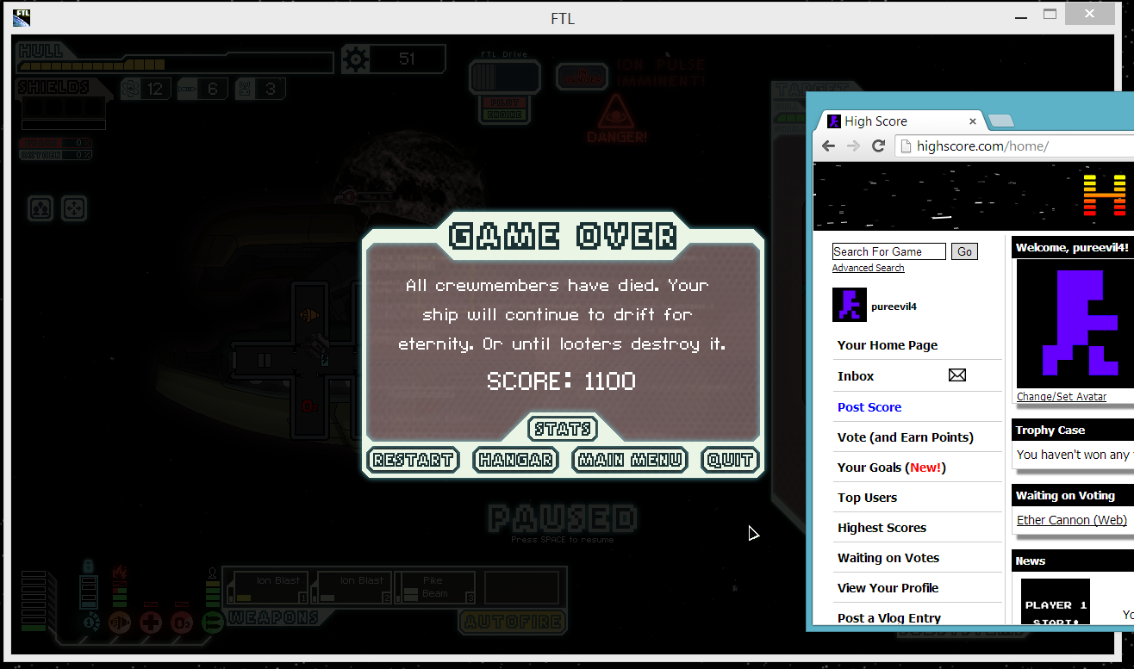
Task: Click the green weapons system icon
Action: tap(212, 622)
